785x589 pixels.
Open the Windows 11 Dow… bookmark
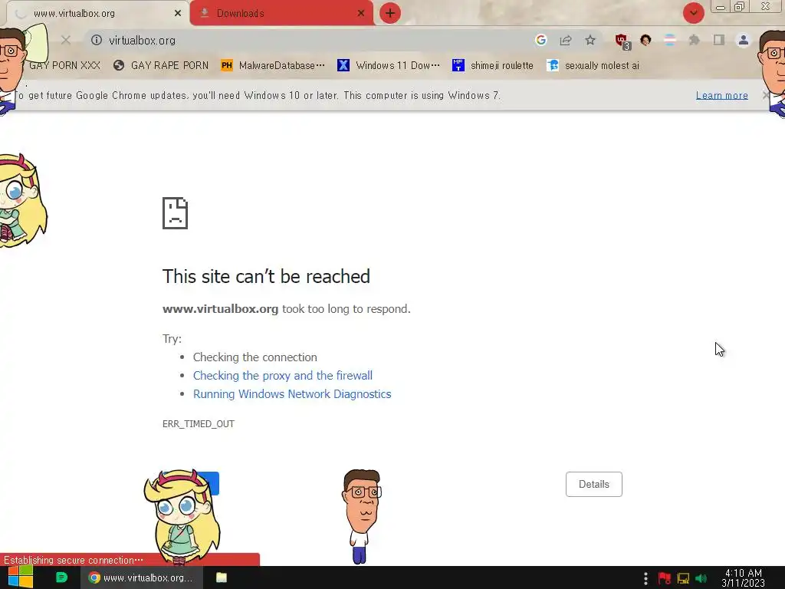389,66
